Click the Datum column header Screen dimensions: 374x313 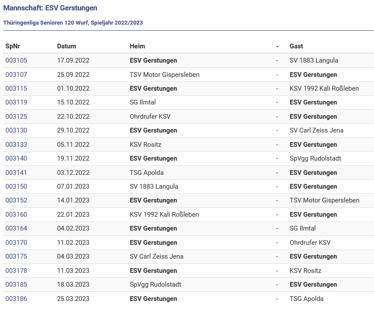pyautogui.click(x=66, y=46)
